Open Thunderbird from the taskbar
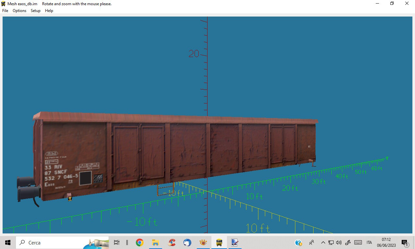The width and height of the screenshot is (415, 249). (x=187, y=243)
